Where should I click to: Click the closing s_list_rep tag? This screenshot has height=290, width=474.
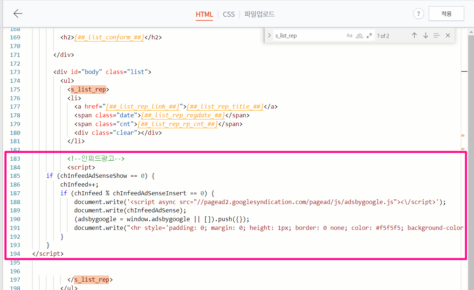pos(90,280)
